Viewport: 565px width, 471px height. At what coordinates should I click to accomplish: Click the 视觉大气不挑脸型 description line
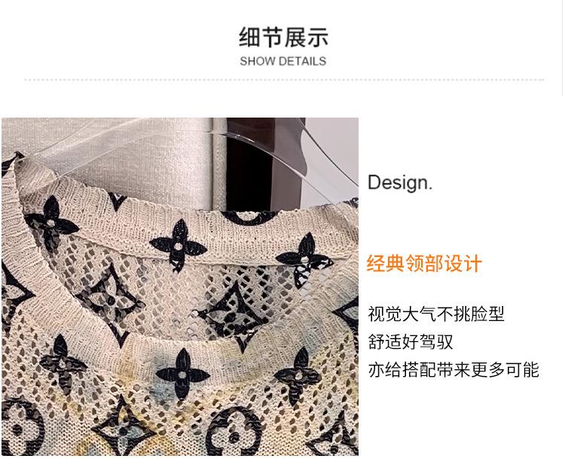tap(435, 314)
